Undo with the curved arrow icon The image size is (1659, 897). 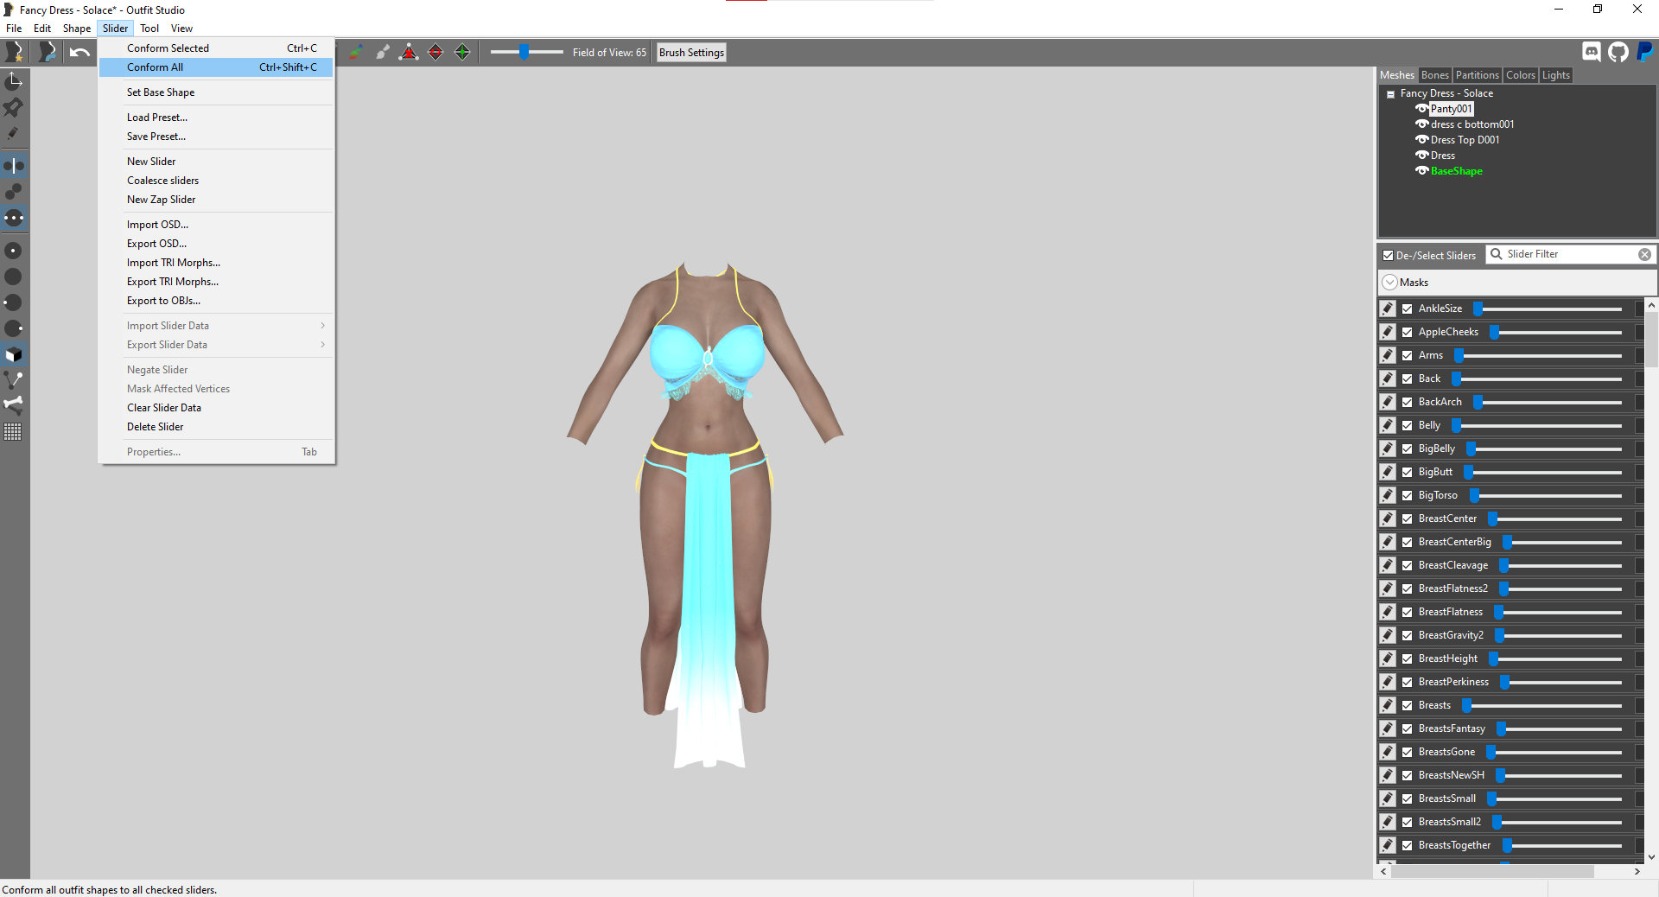tap(79, 53)
